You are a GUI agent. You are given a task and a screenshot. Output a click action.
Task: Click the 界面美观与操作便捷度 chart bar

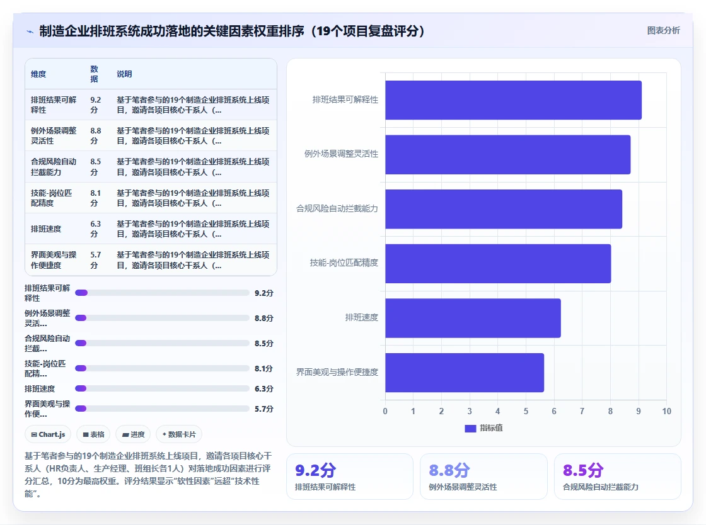point(465,373)
